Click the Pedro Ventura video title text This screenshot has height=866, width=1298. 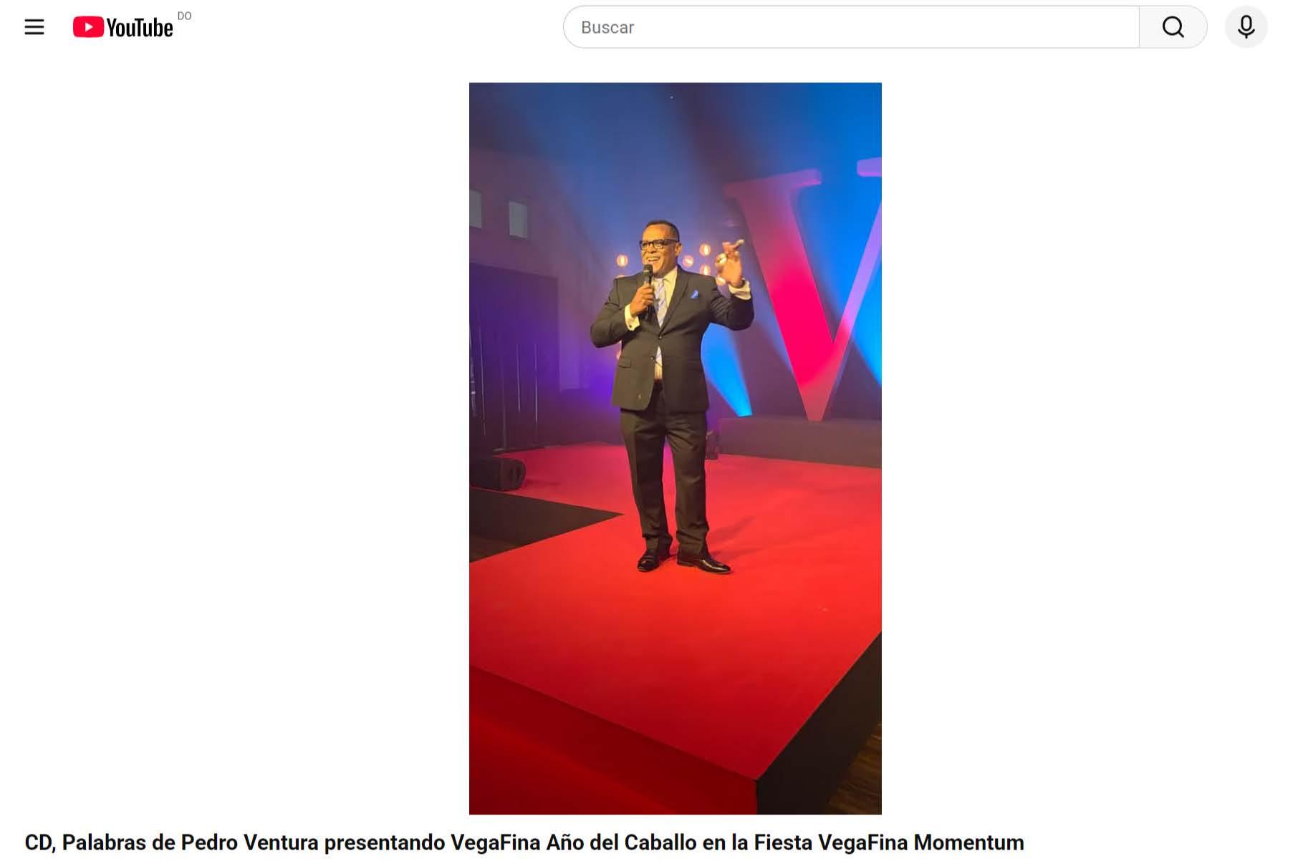(524, 842)
